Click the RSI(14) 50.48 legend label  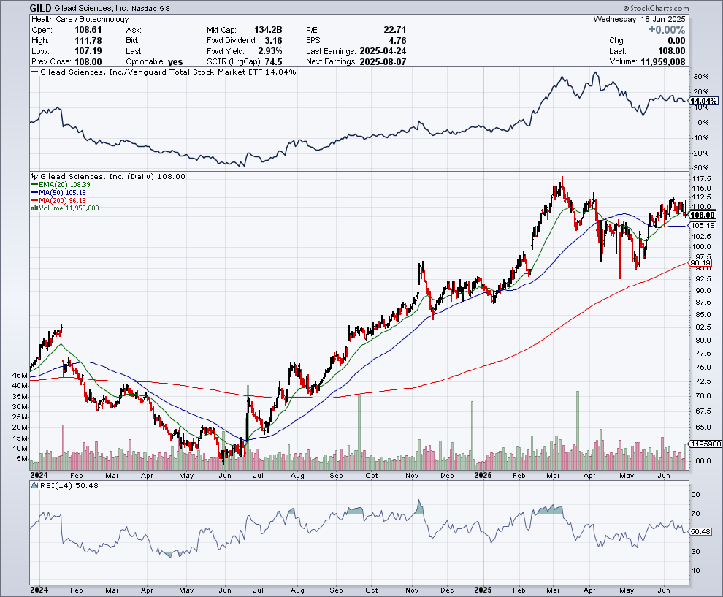click(69, 485)
